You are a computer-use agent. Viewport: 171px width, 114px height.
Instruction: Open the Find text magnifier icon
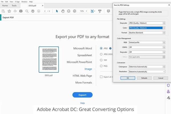click(27, 11)
